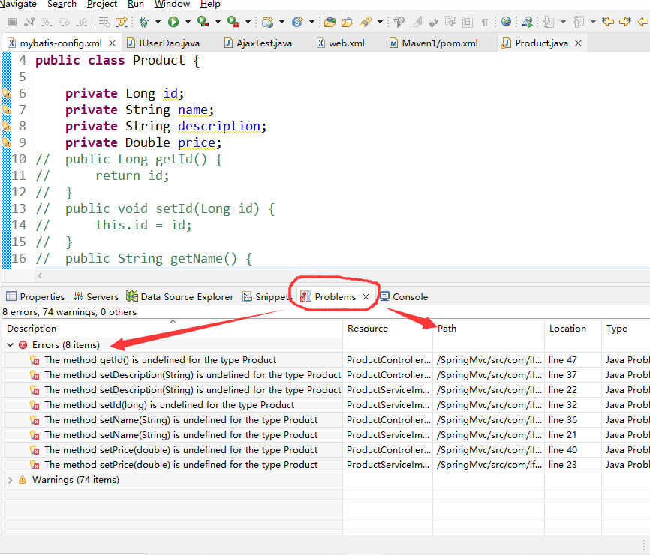Open the Project menu
Image resolution: width=650 pixels, height=555 pixels.
102,4
